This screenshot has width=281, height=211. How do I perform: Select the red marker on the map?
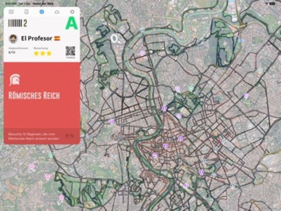click(219, 141)
